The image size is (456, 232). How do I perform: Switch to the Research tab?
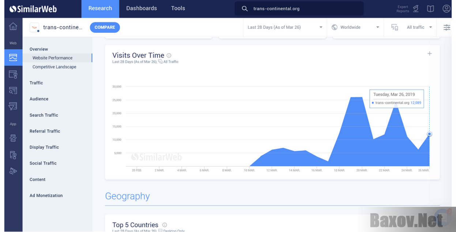tap(100, 8)
